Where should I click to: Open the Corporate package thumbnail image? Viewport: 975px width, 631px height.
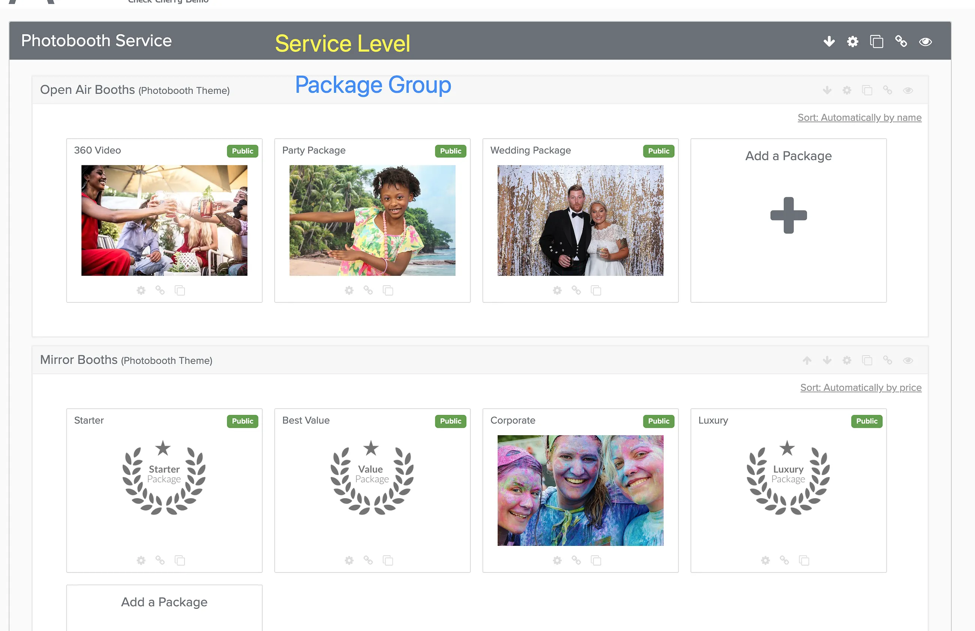click(x=580, y=490)
